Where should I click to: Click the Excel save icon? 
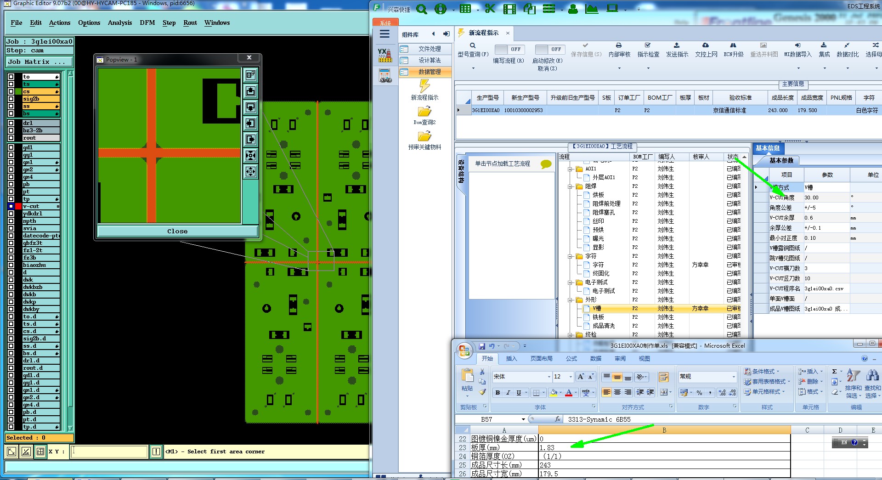pos(482,346)
